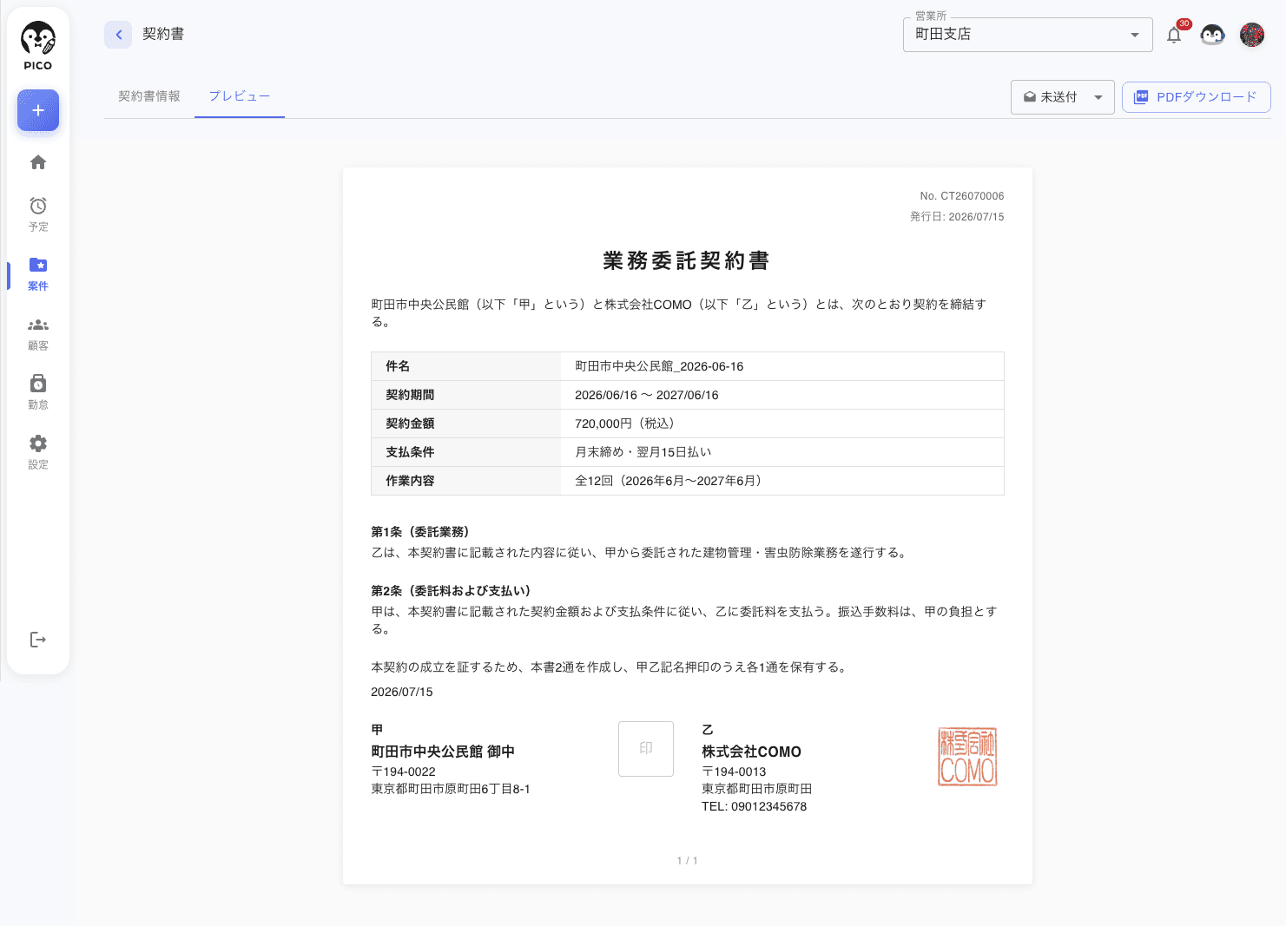Click the PICO penguin logo

click(38, 47)
